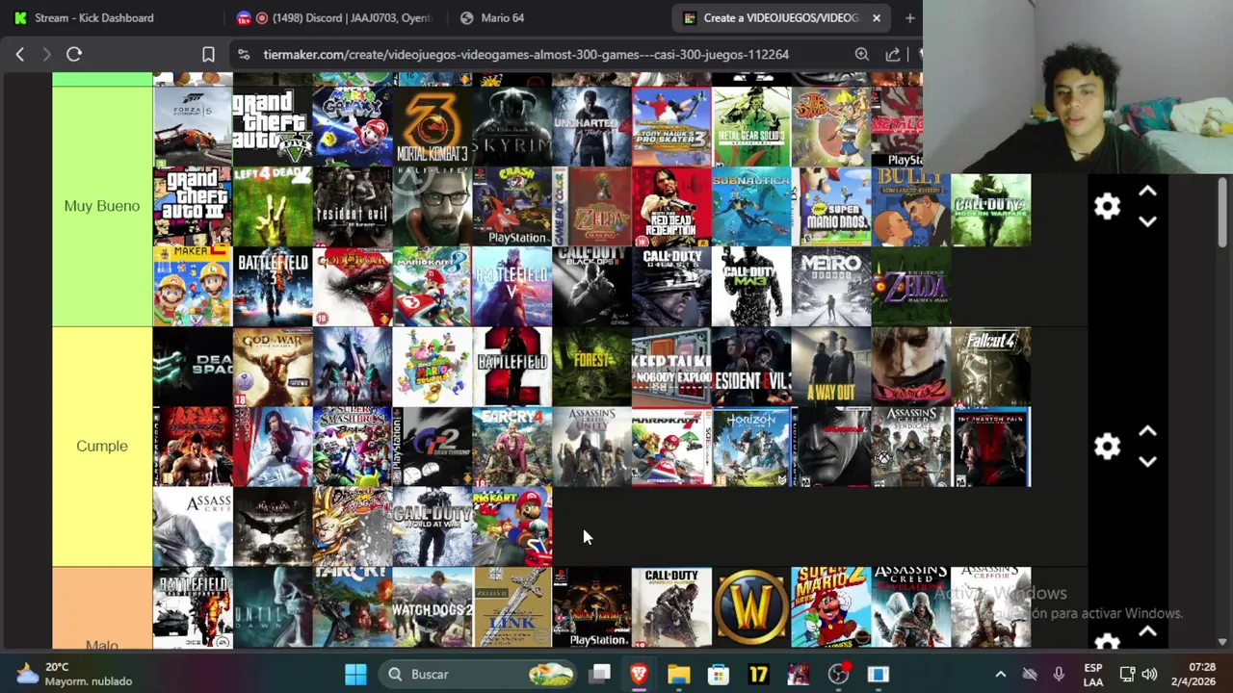Select the Bully cover
1233x693 pixels.
(911, 207)
